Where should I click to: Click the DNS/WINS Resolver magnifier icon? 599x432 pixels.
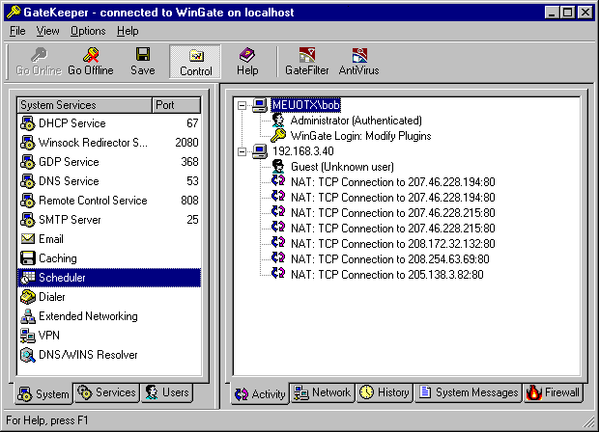(x=27, y=355)
